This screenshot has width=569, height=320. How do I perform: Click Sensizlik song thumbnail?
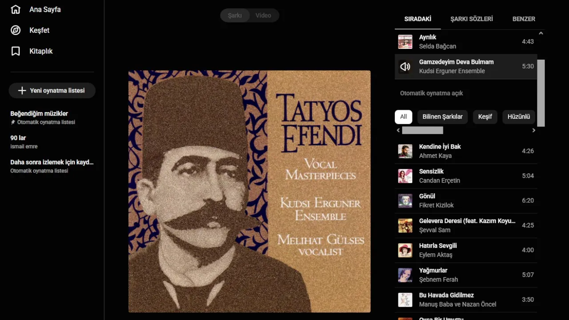coord(405,176)
